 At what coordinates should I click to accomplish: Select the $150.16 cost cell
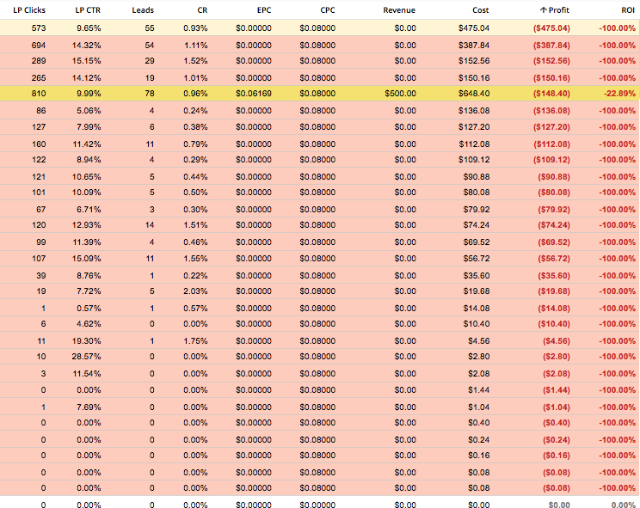474,78
